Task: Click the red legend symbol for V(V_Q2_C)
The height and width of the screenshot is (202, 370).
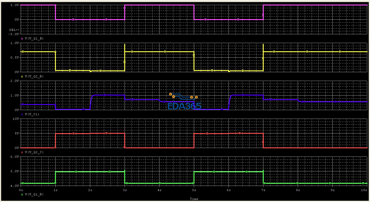Action: 22,152
